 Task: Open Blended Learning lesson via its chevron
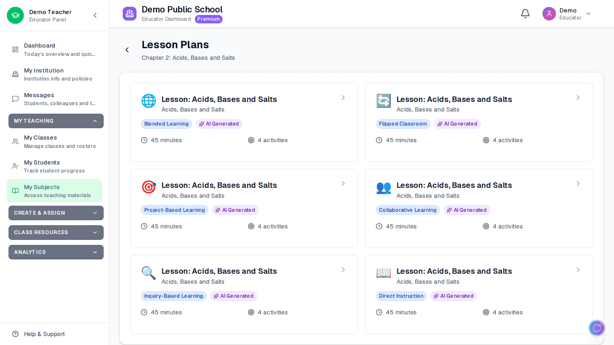(343, 98)
